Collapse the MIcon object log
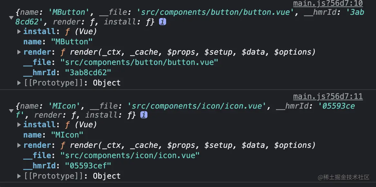 pyautogui.click(x=11, y=111)
